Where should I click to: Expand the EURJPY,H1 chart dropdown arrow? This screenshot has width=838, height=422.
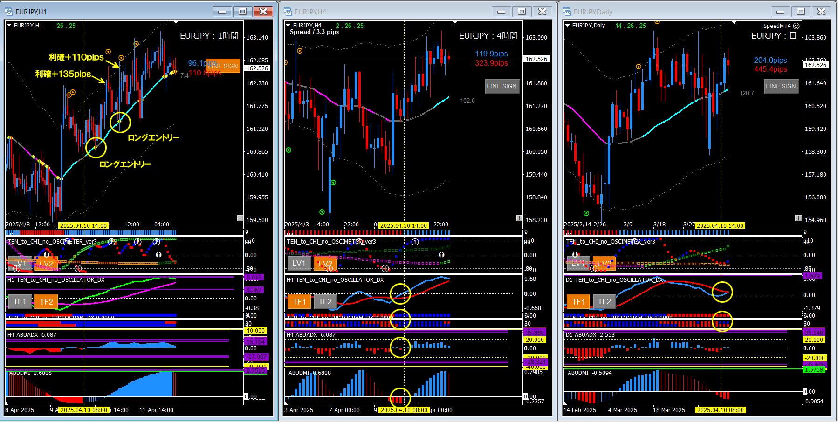[9, 26]
